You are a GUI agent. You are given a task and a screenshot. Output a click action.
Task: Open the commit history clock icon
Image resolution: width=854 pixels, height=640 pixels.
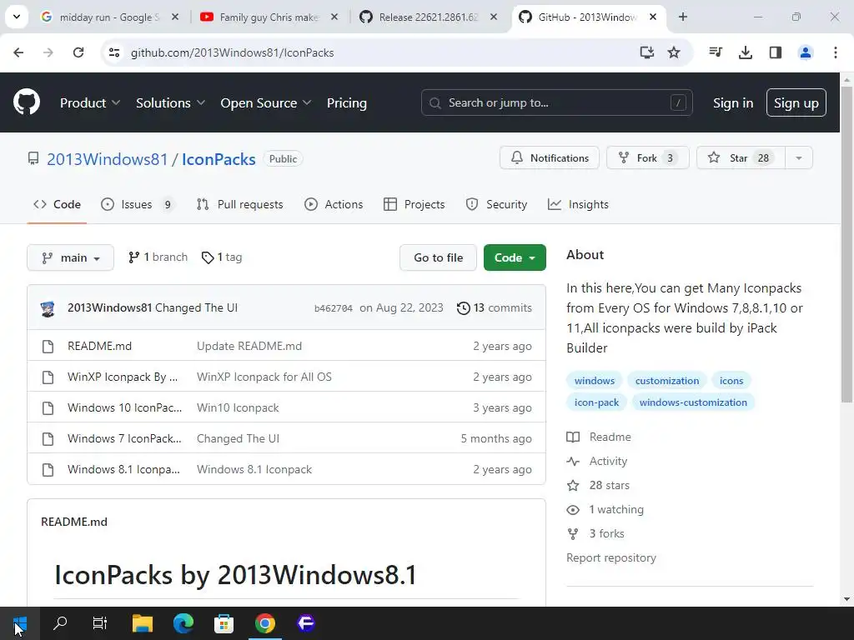pyautogui.click(x=463, y=308)
